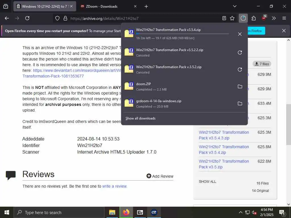Click the 16 Files count text
This screenshot has width=291, height=218.
pos(263,183)
